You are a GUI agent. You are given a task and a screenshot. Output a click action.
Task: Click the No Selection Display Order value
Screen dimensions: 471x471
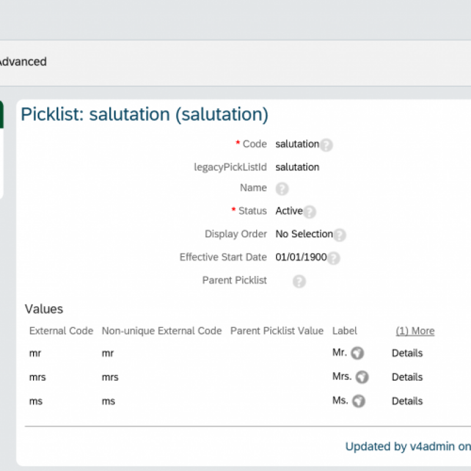(304, 234)
